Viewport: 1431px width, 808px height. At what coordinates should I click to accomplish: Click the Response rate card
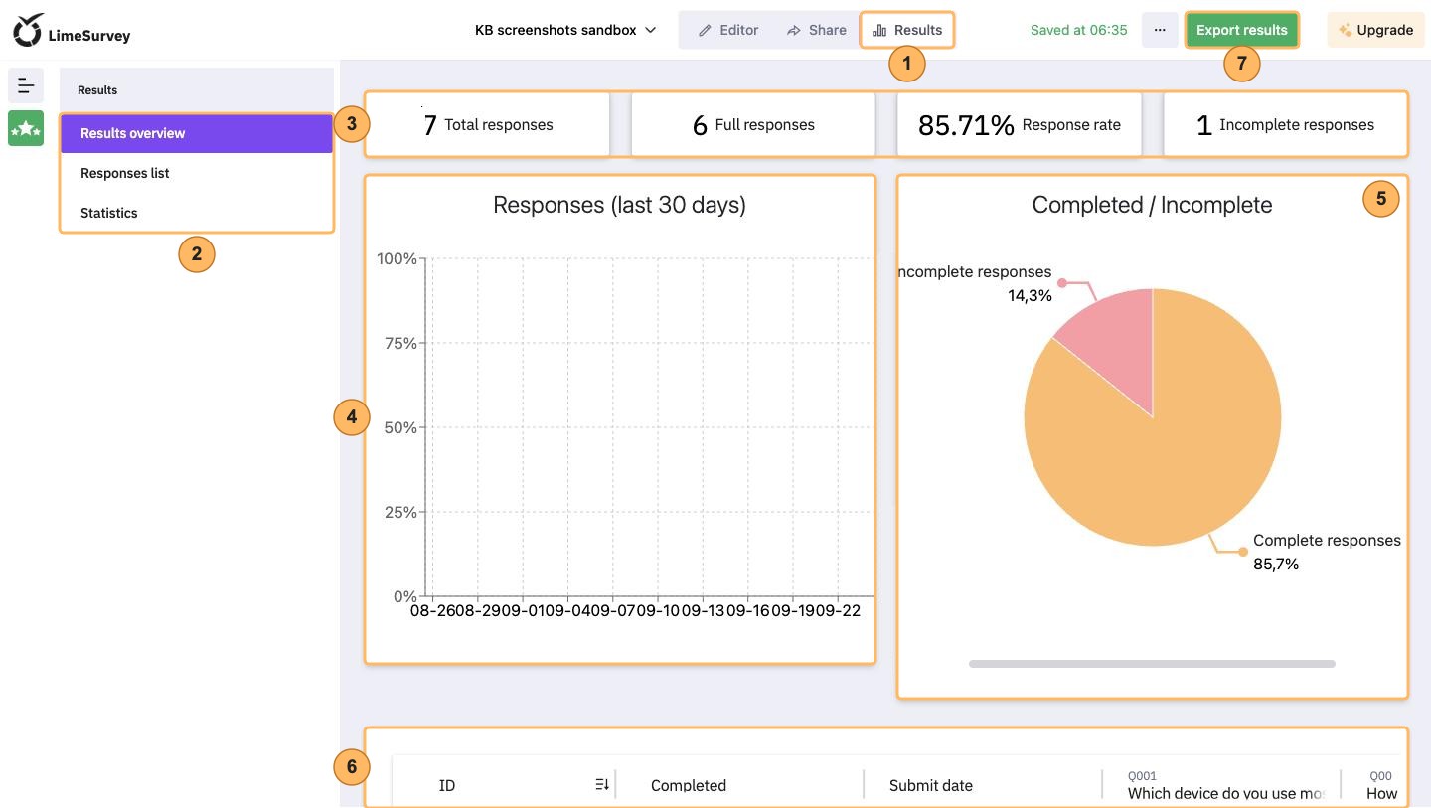[x=1019, y=124]
